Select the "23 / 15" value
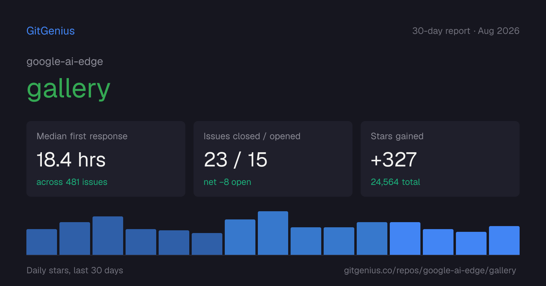The height and width of the screenshot is (286, 546). 236,160
